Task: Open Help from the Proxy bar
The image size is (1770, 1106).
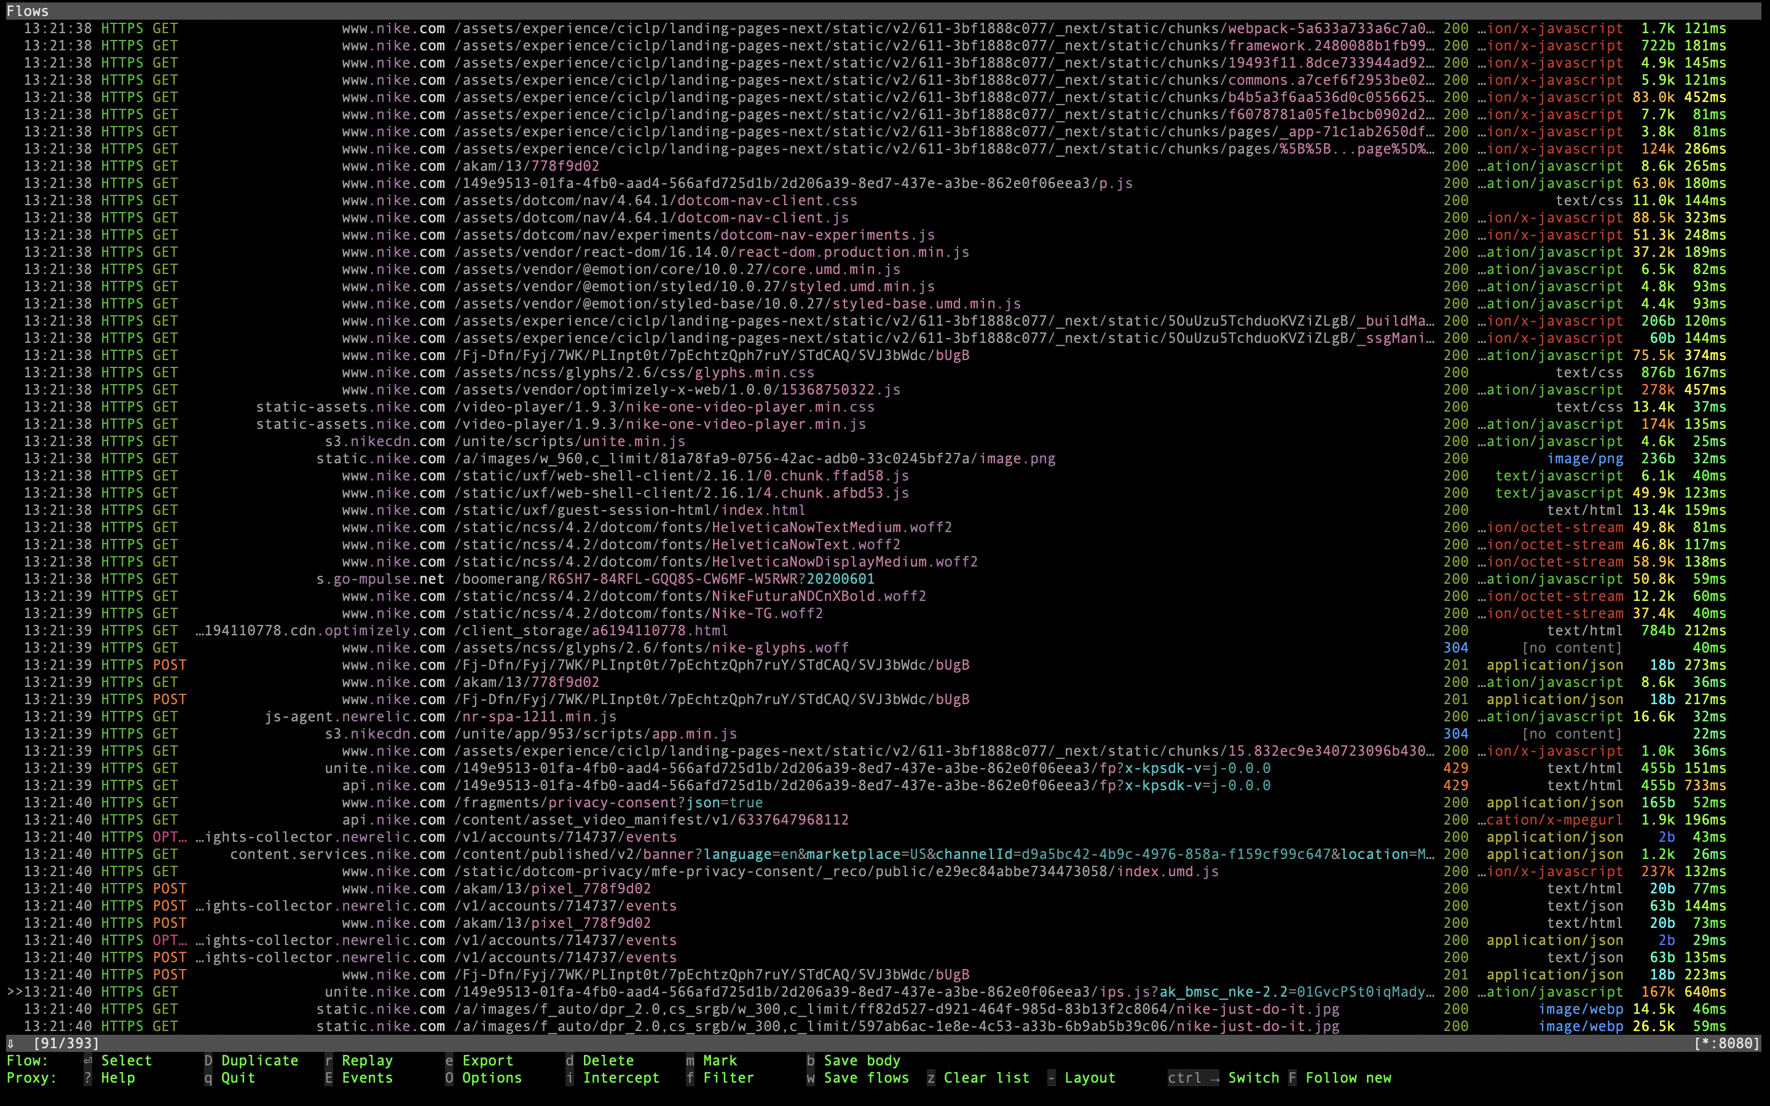Action: pyautogui.click(x=118, y=1078)
